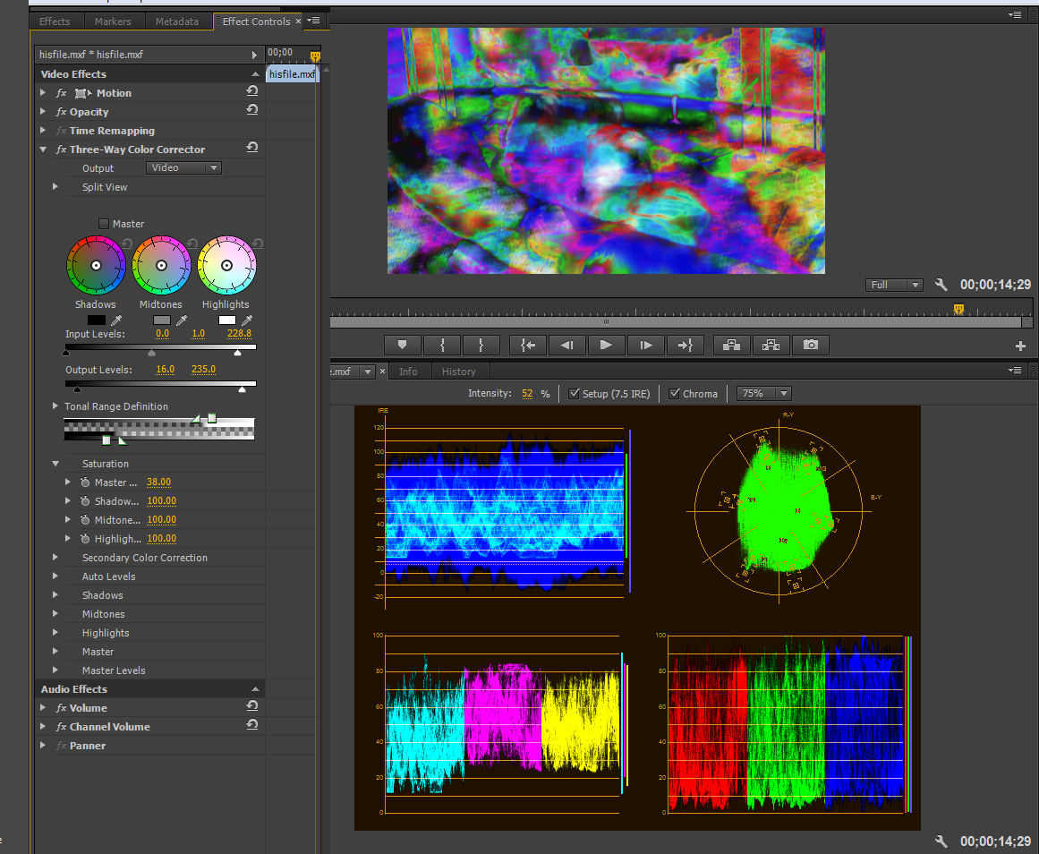Open the History tab
The width and height of the screenshot is (1039, 854).
458,371
